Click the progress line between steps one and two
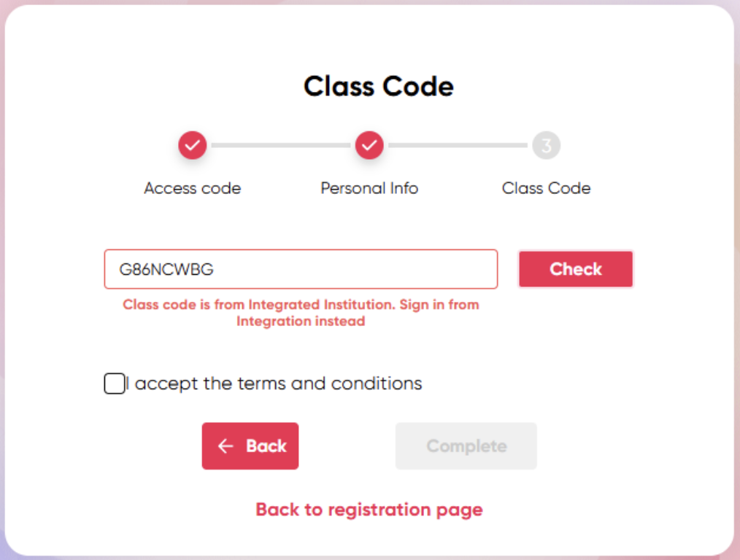This screenshot has width=740, height=560. point(281,146)
